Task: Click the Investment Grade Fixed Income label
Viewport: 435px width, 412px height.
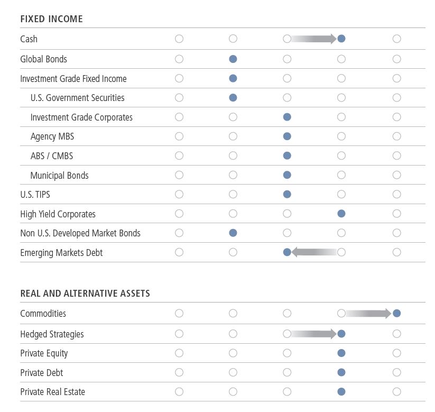Action: [x=73, y=79]
